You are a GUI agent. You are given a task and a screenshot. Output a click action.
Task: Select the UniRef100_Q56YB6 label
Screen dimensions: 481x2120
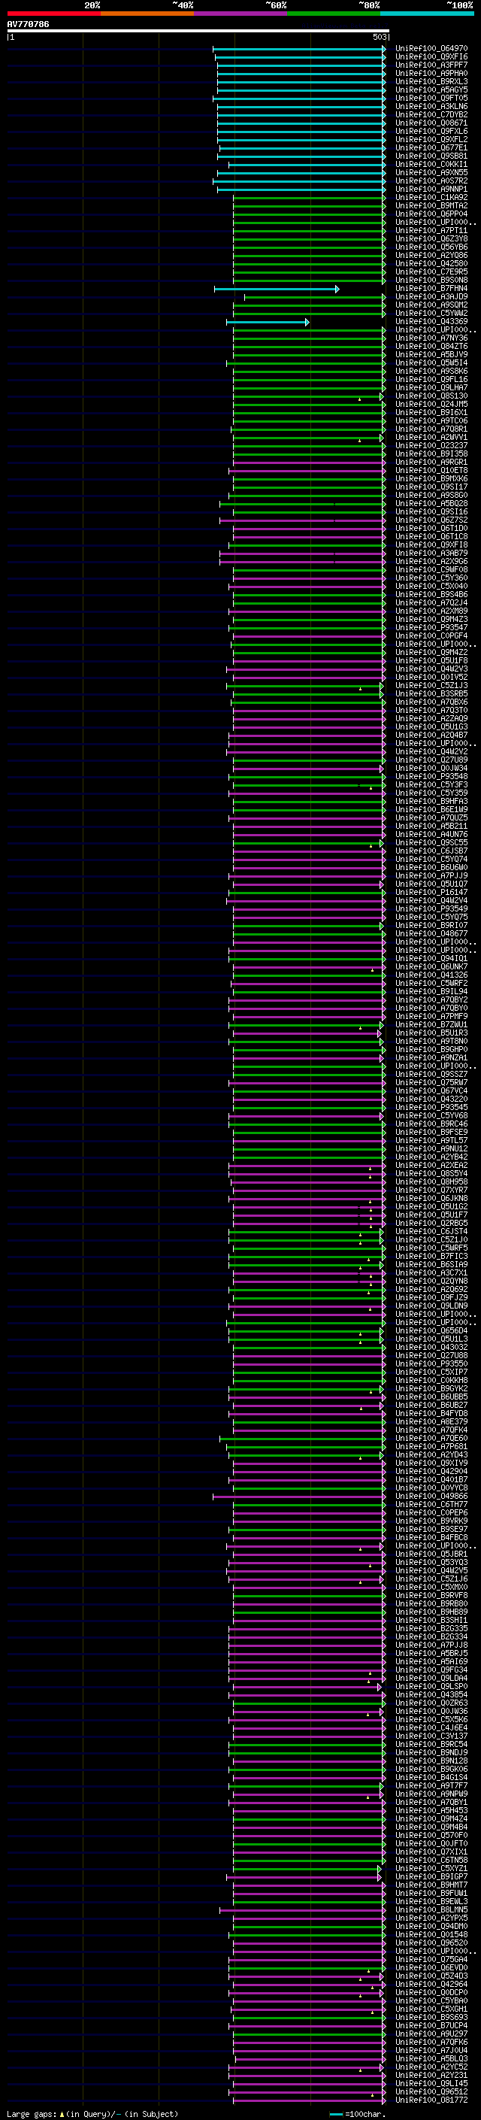pos(431,247)
